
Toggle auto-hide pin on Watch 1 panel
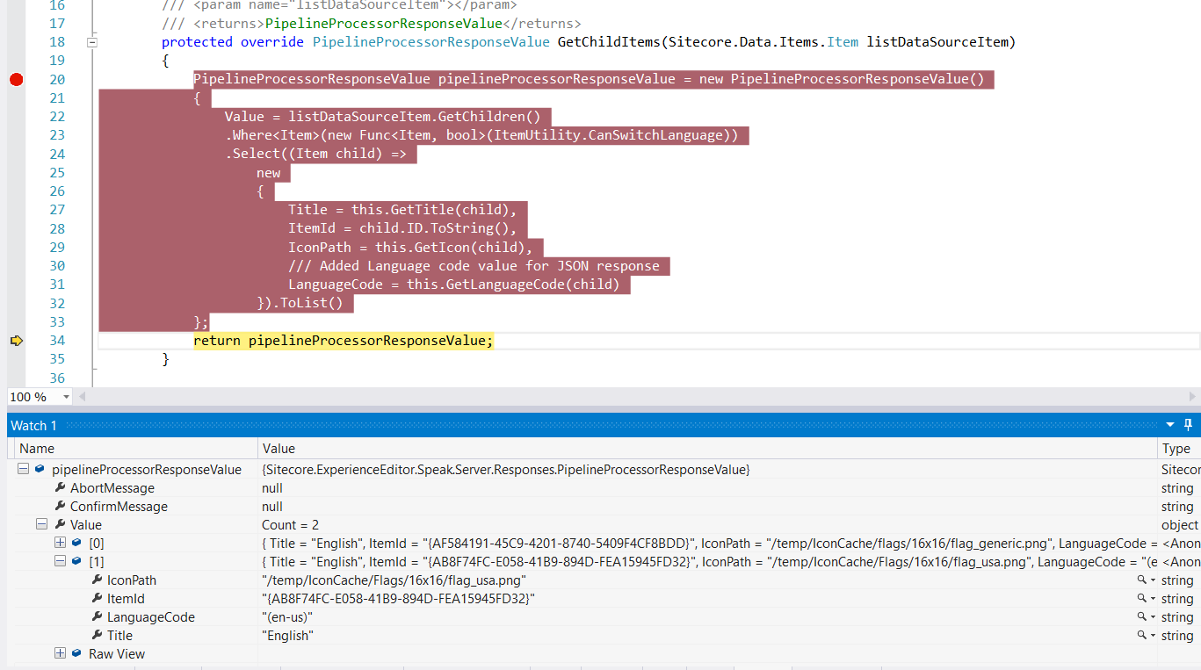[x=1189, y=425]
